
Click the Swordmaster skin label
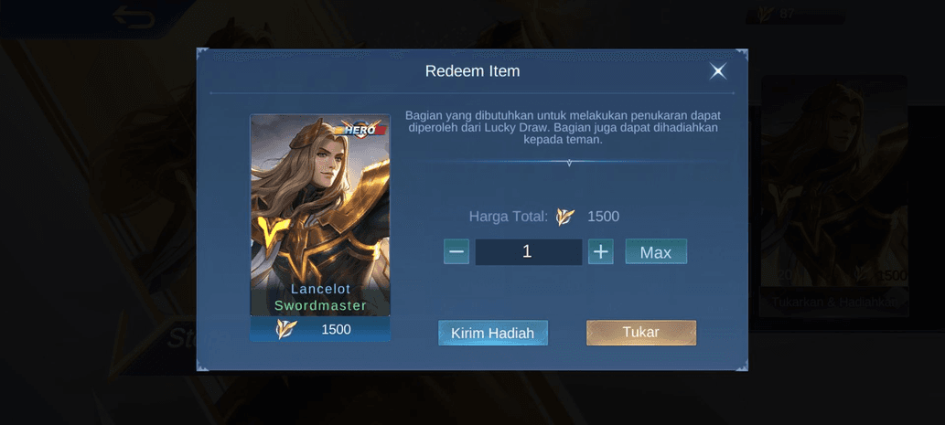[320, 306]
